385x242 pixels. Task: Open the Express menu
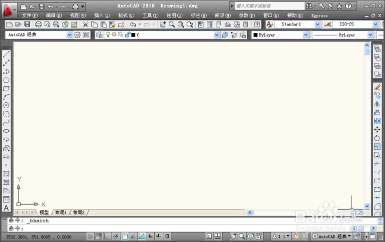[x=320, y=15]
